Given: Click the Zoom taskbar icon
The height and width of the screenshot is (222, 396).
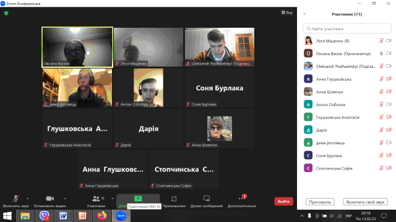Looking at the screenshot, I should click(121, 216).
